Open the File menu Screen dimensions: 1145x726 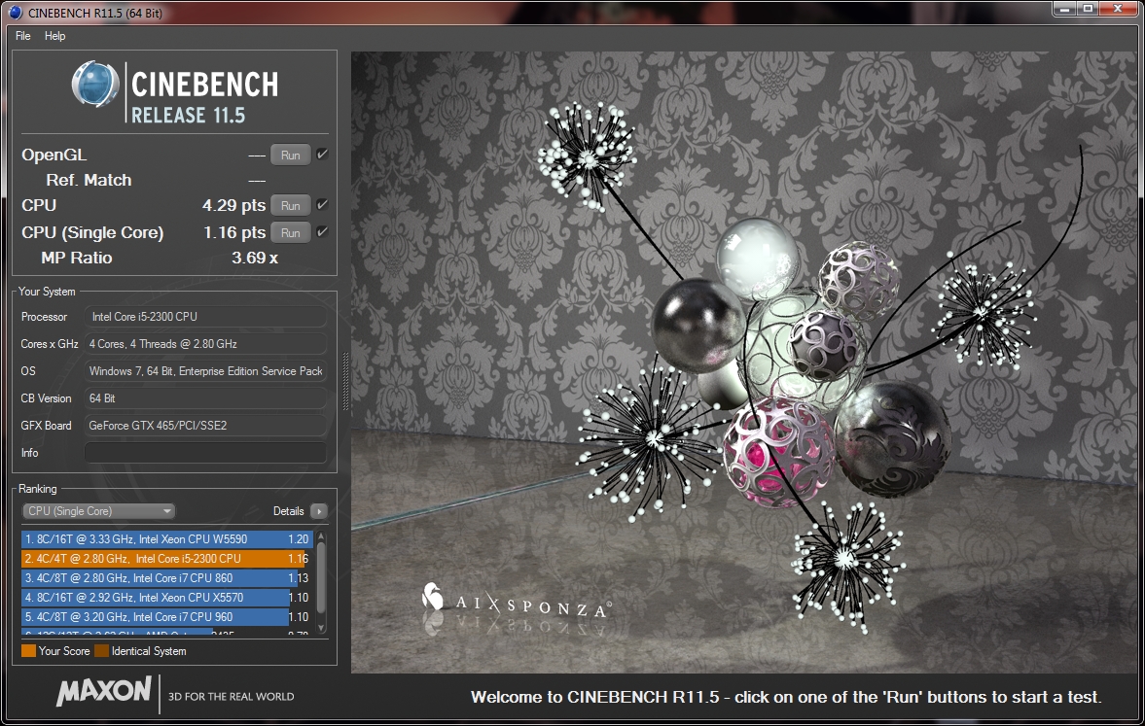pyautogui.click(x=22, y=36)
